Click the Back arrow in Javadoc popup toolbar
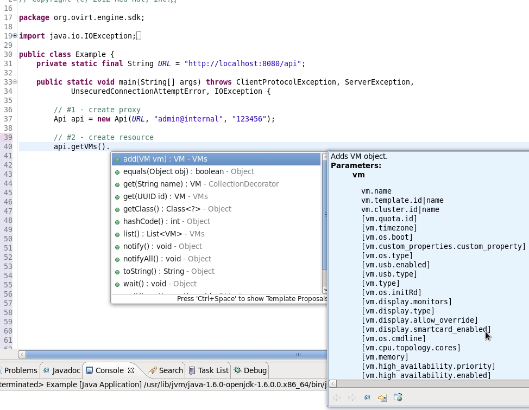Image resolution: width=529 pixels, height=410 pixels. pyautogui.click(x=337, y=398)
